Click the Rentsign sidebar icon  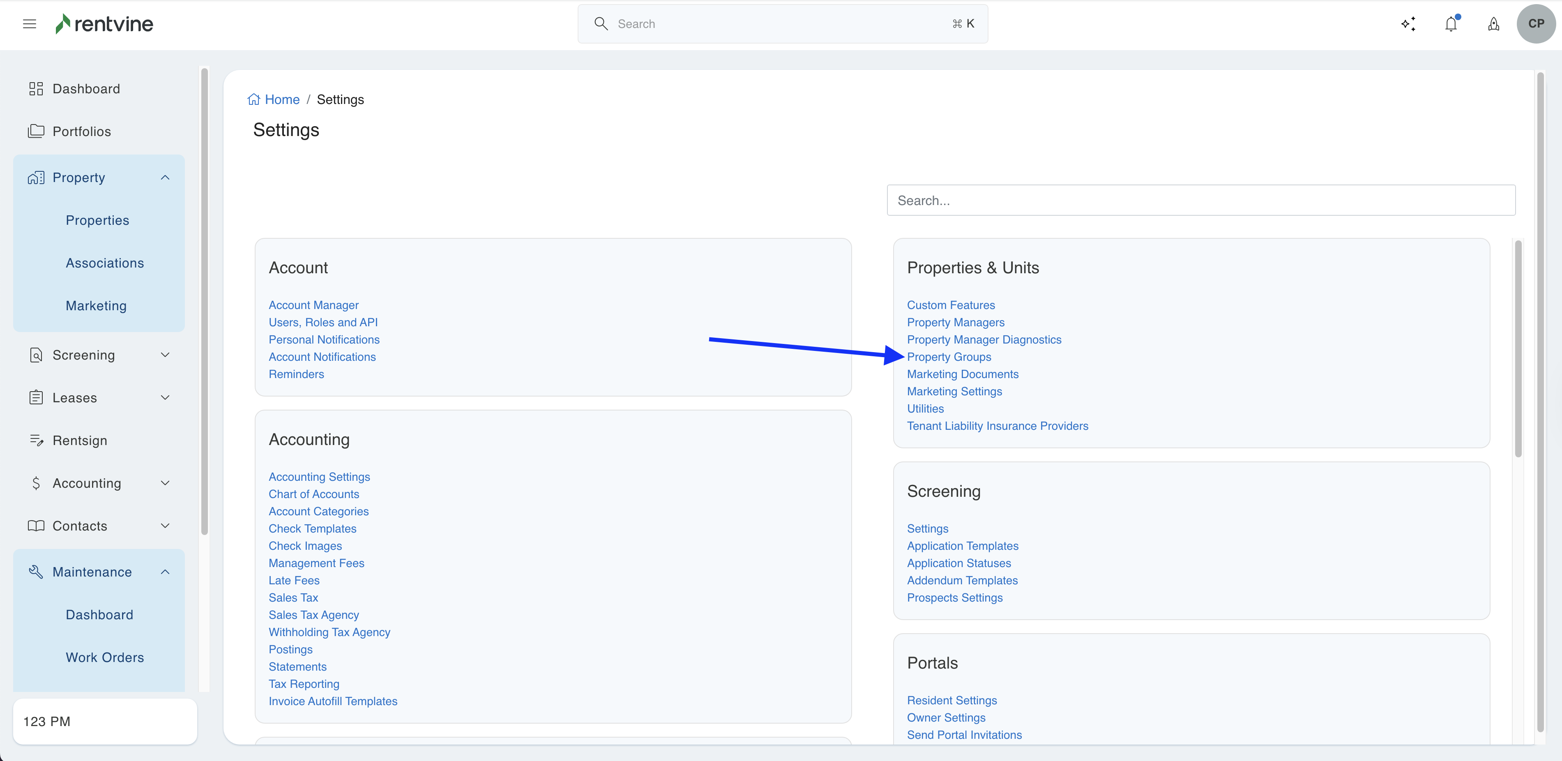click(37, 440)
